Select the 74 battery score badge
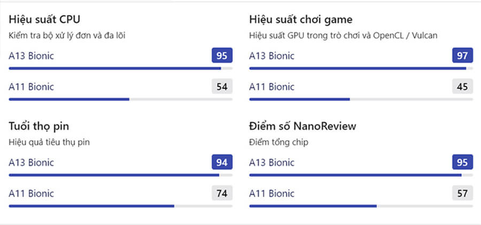 (222, 193)
